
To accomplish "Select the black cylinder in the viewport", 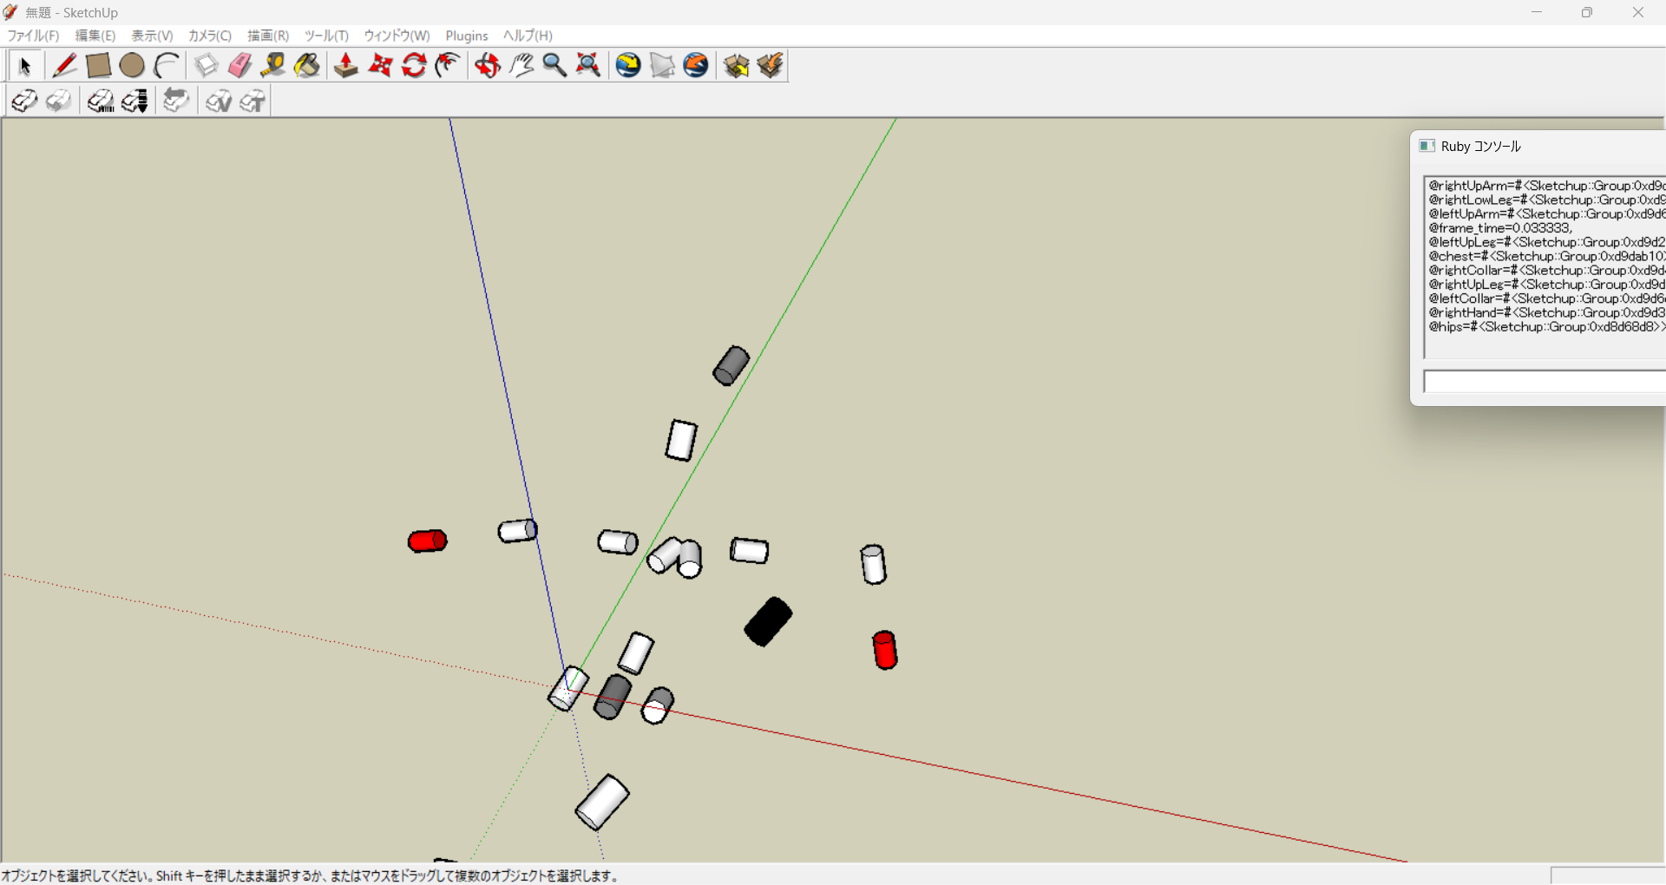I will coord(768,621).
